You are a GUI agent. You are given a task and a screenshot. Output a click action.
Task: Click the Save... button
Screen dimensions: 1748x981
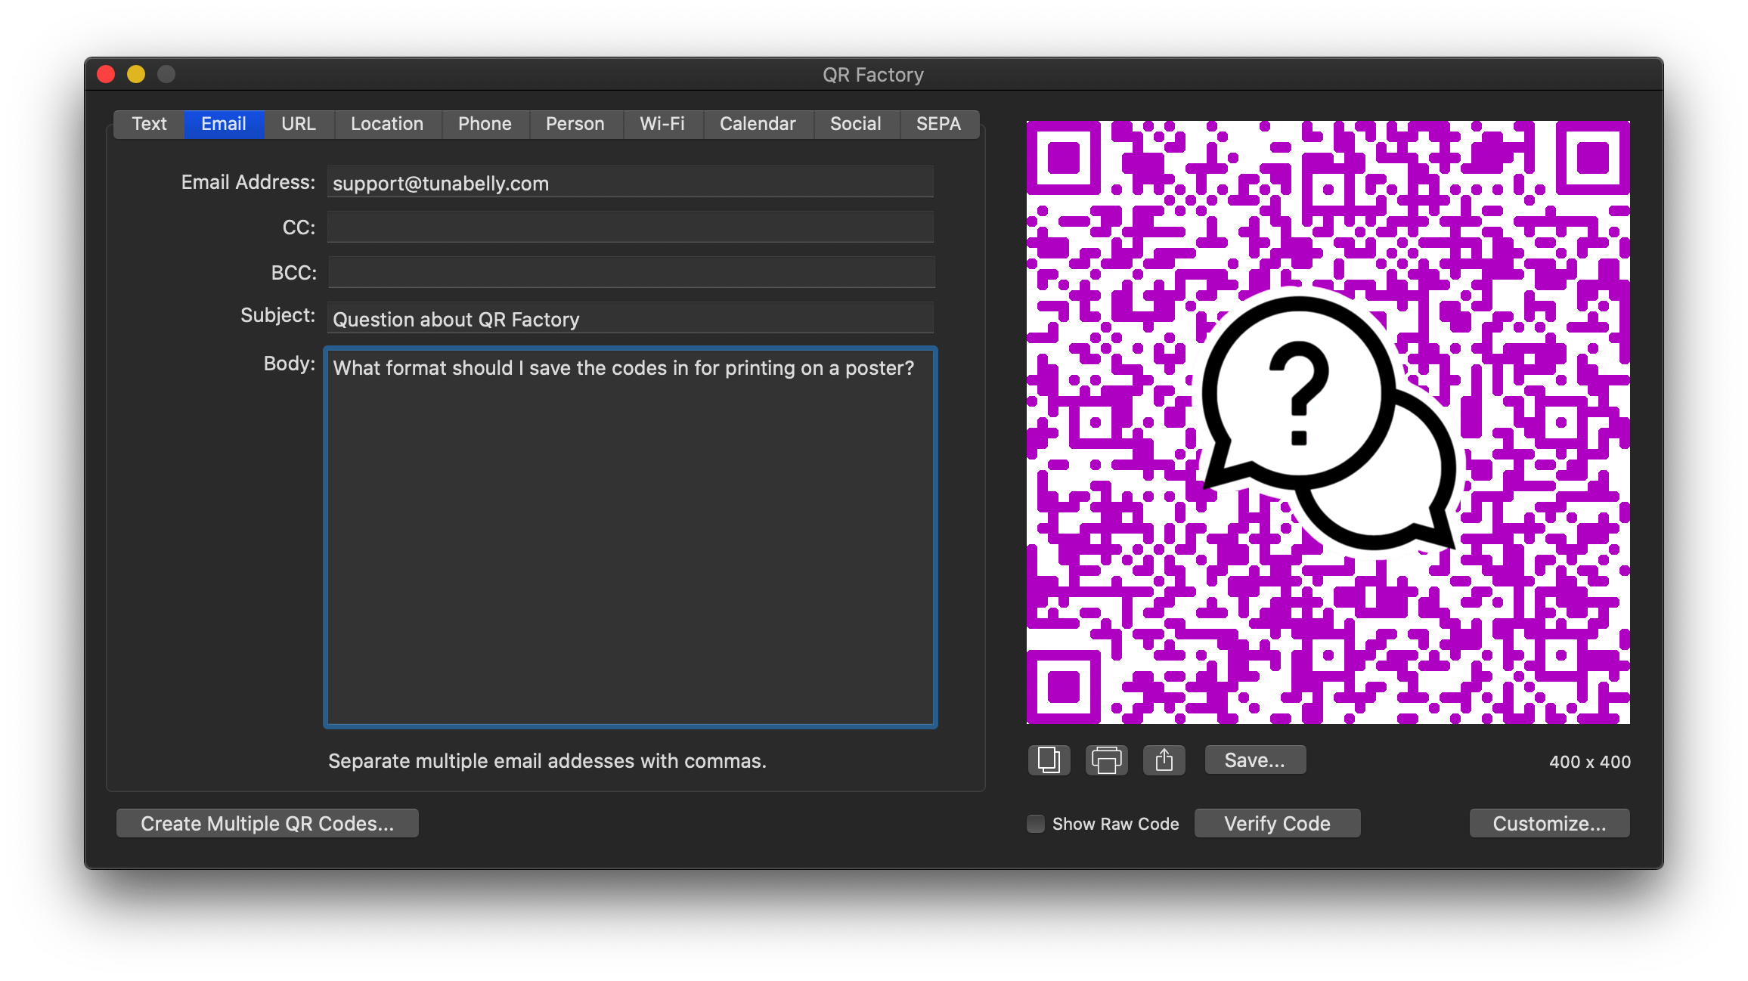(1255, 760)
